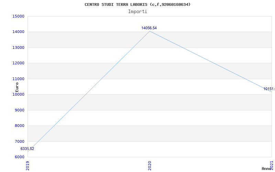
Task: Click the 14000 y-axis label
Action: coord(19,32)
